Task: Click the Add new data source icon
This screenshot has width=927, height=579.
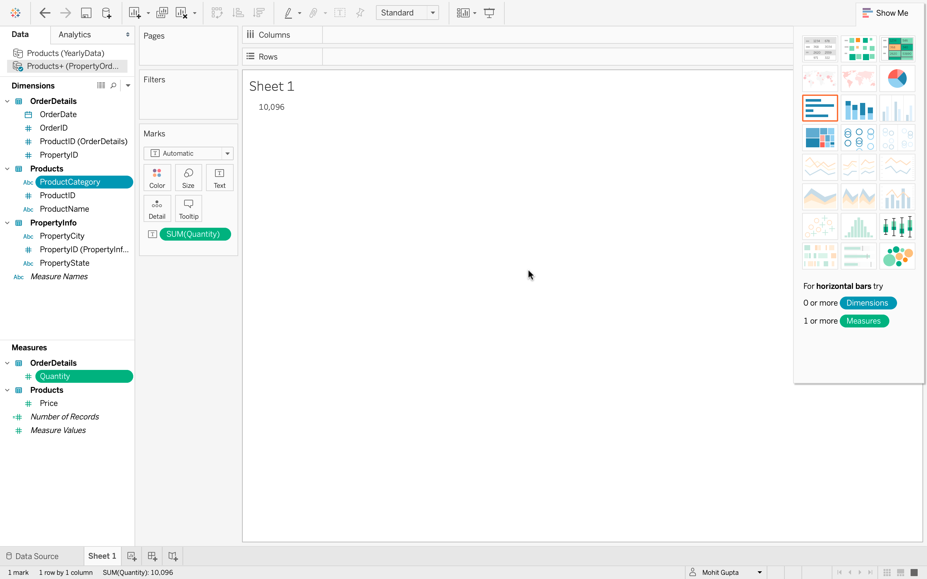Action: (x=107, y=13)
